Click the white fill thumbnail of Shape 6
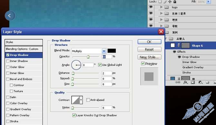 point(172,45)
